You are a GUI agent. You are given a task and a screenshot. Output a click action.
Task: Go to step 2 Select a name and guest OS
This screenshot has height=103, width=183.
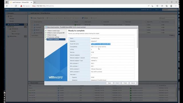pyautogui.click(x=56, y=33)
